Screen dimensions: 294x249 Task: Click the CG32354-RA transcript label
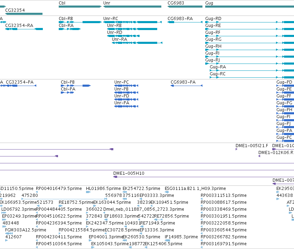(19, 26)
